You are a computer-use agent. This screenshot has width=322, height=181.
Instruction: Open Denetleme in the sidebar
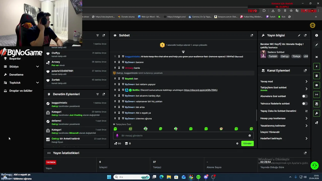pyautogui.click(x=16, y=75)
